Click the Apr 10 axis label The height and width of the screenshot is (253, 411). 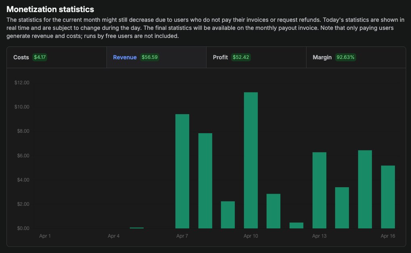tap(251, 236)
